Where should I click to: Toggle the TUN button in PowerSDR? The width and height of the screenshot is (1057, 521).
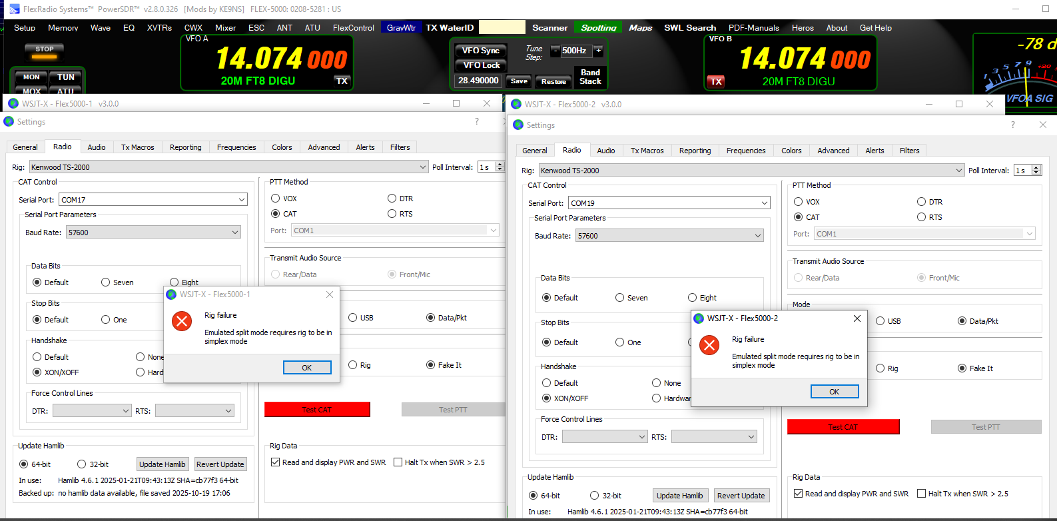coord(66,77)
